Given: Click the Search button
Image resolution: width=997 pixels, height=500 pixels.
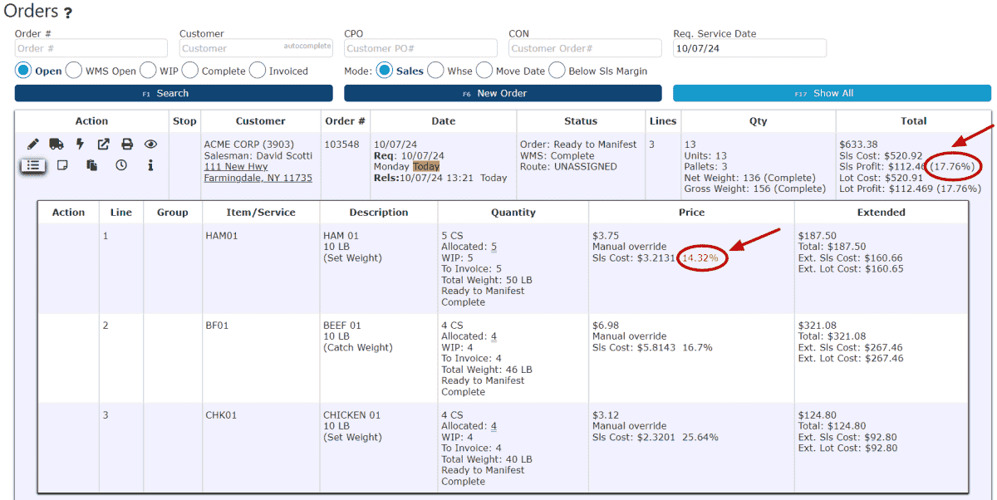Looking at the screenshot, I should pyautogui.click(x=174, y=93).
